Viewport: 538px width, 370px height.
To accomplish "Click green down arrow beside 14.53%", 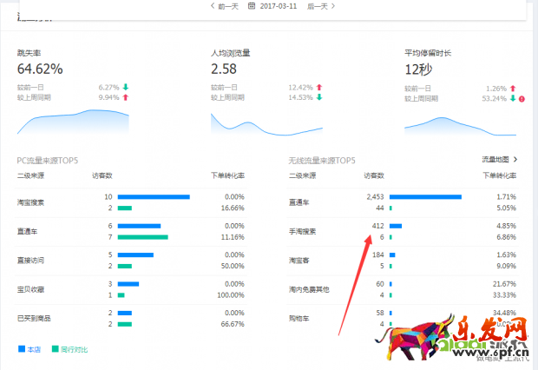I will pyautogui.click(x=318, y=98).
